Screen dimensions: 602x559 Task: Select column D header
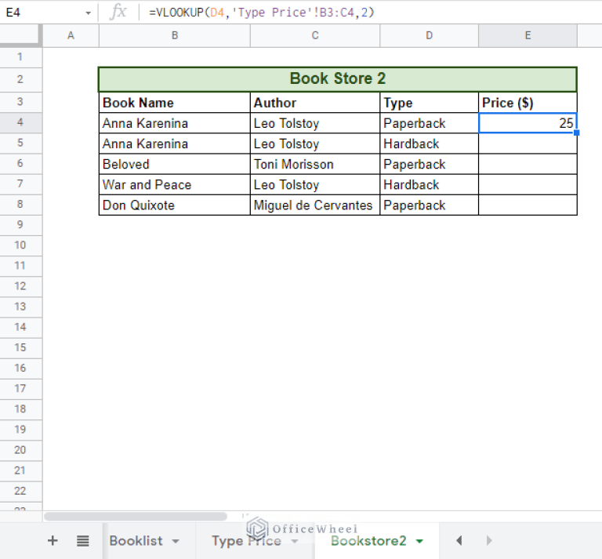point(430,36)
